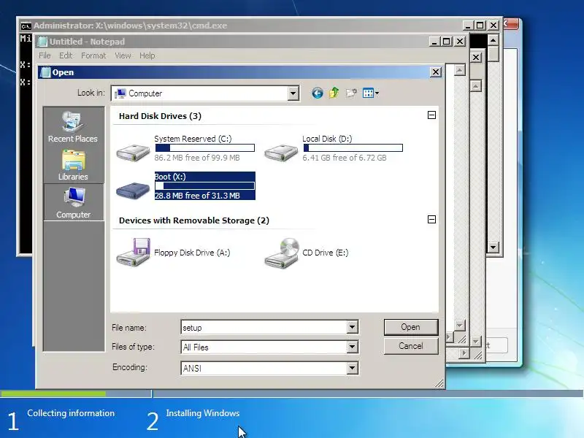The width and height of the screenshot is (584, 438).
Task: Go back using the blue Back arrow icon
Action: click(x=318, y=93)
